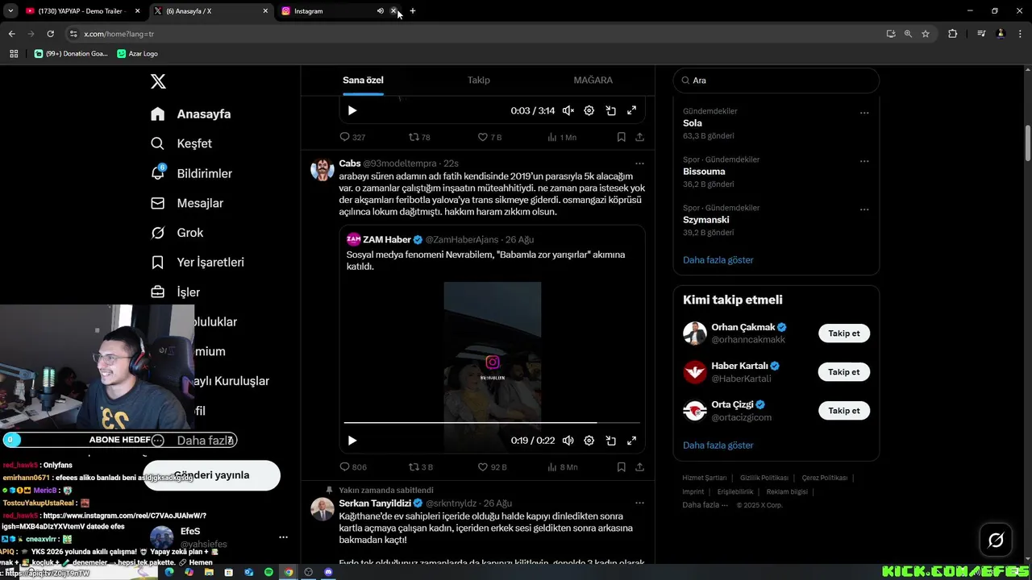Repost the post with 3 B reposts
This screenshot has width=1032, height=580.
[x=420, y=466]
